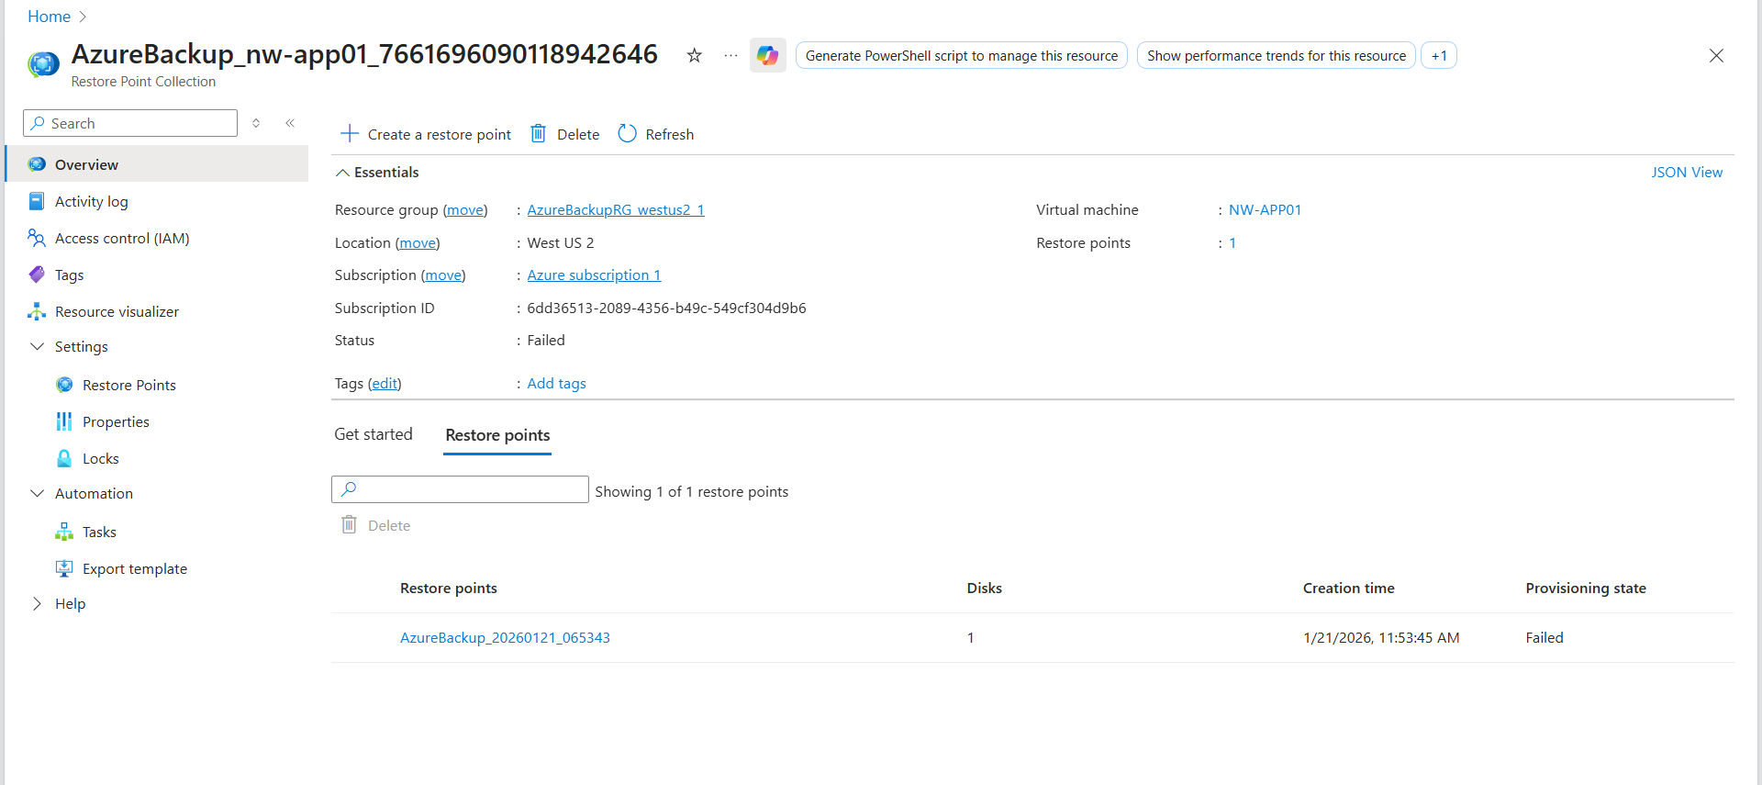The height and width of the screenshot is (785, 1762).
Task: Click Home in the breadcrumb
Action: coord(49,17)
